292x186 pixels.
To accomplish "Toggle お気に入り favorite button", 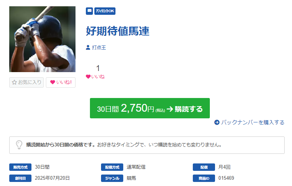I will [26, 82].
